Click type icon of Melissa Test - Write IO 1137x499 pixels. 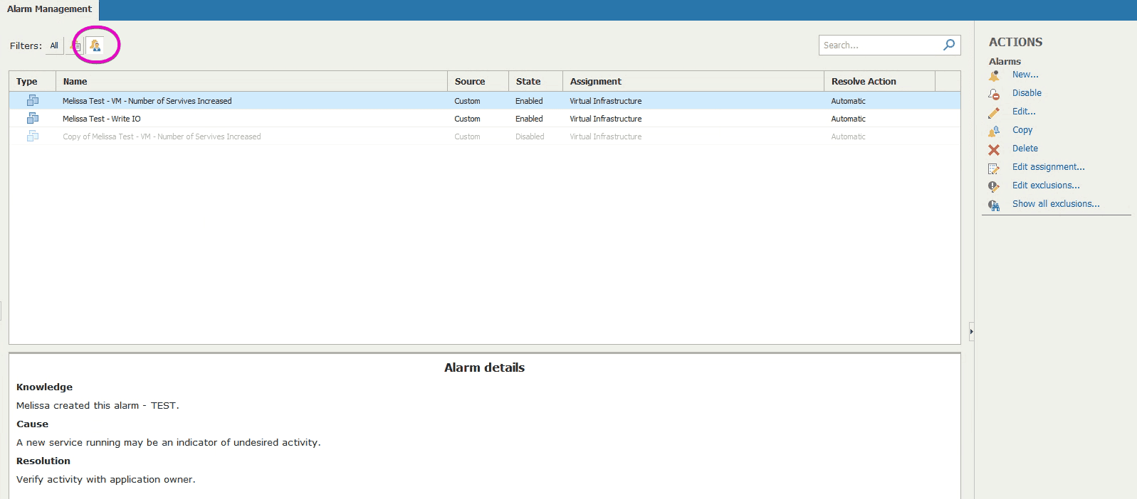tap(33, 119)
